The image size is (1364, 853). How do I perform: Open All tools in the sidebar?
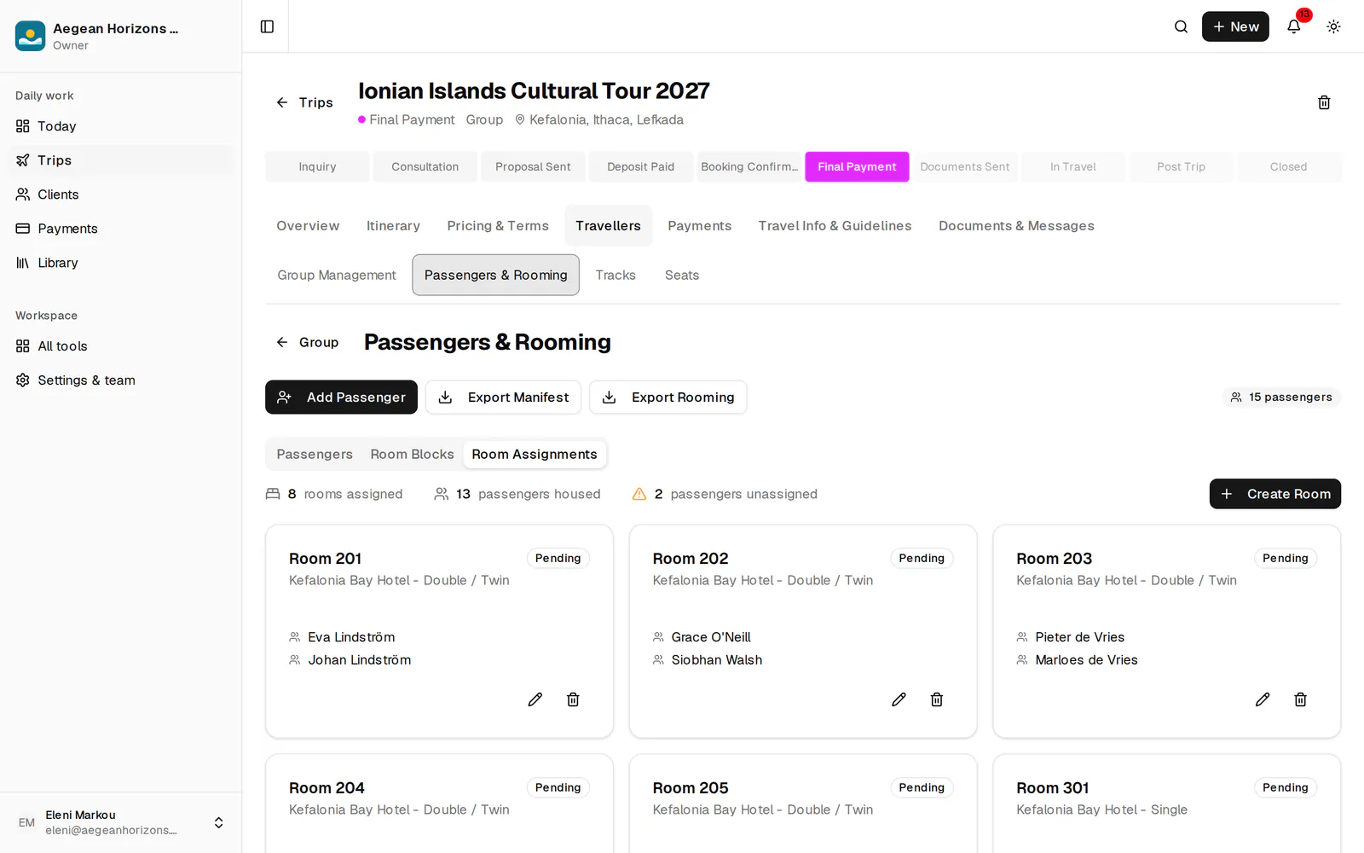(x=121, y=346)
